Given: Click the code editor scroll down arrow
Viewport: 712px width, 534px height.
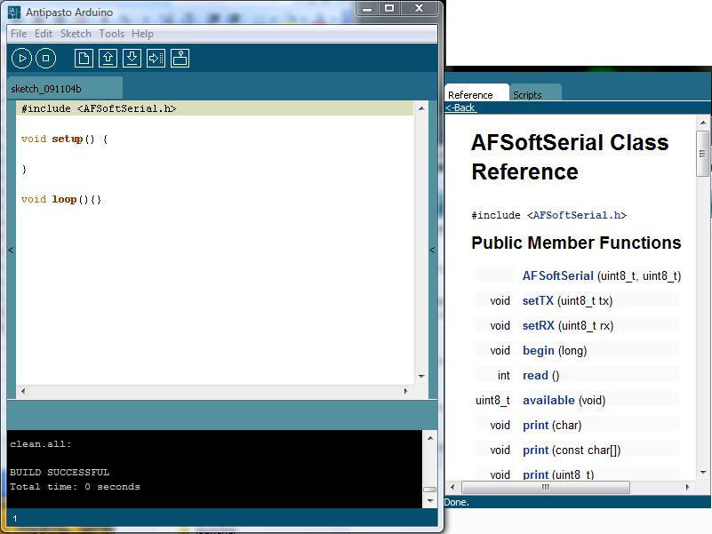Looking at the screenshot, I should [x=421, y=377].
